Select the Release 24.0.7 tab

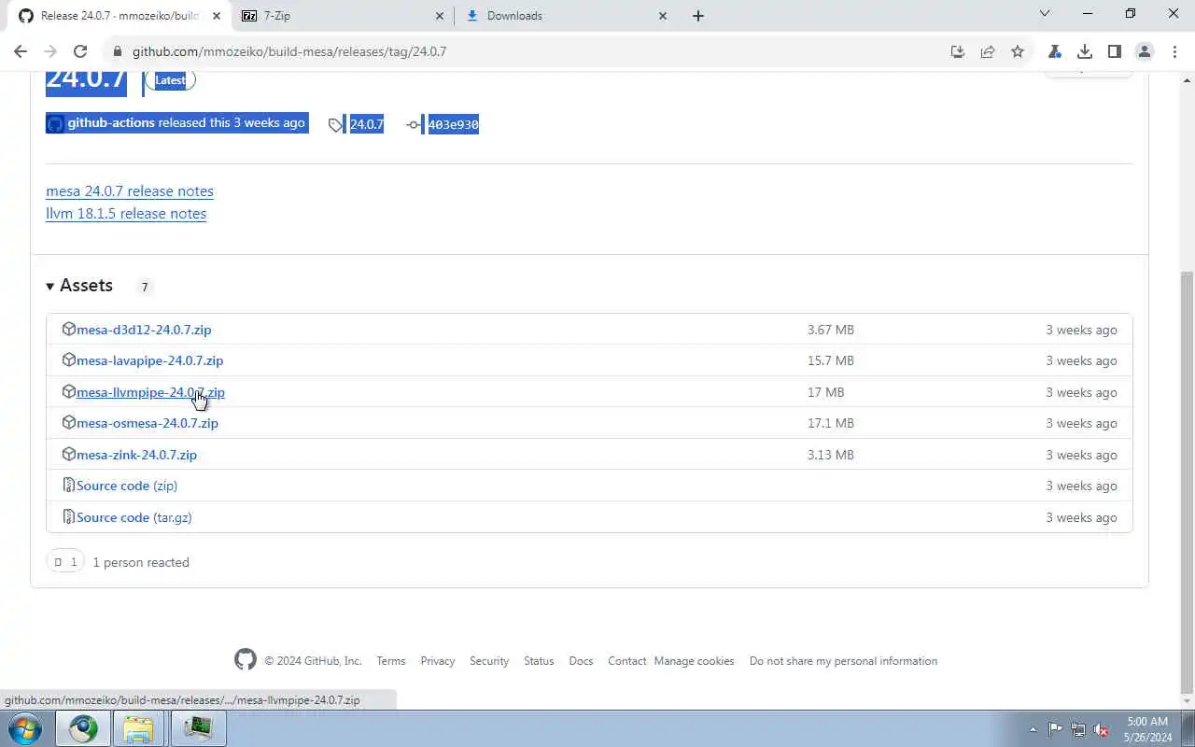point(119,16)
